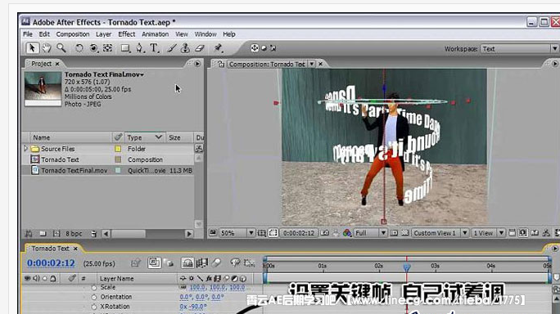Click the 0:00:02:12 current time display

[51, 263]
